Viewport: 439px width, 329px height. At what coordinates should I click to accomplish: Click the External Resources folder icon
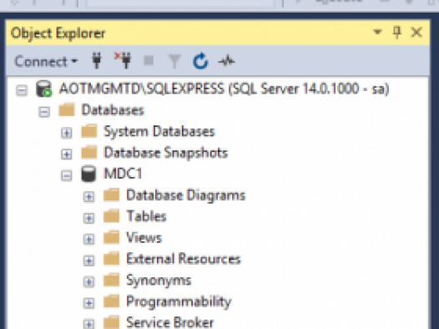[112, 258]
